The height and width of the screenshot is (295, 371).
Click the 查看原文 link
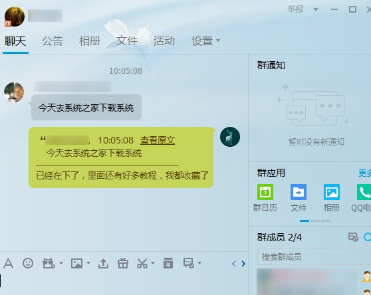coord(158,140)
